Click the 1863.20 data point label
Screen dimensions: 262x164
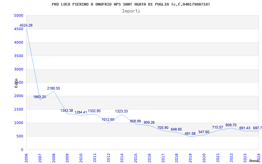point(40,97)
